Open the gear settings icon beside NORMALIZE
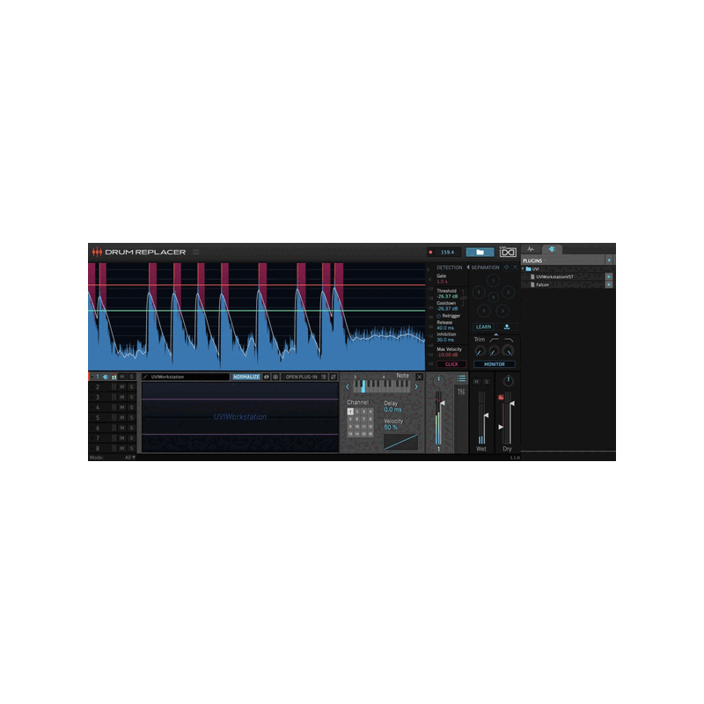The image size is (704, 704). [x=275, y=377]
